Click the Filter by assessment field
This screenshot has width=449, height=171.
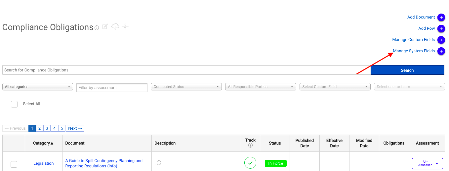(x=112, y=88)
